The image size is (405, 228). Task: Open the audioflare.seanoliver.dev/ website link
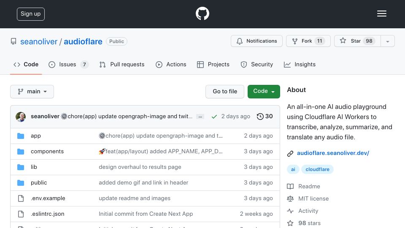click(333, 153)
